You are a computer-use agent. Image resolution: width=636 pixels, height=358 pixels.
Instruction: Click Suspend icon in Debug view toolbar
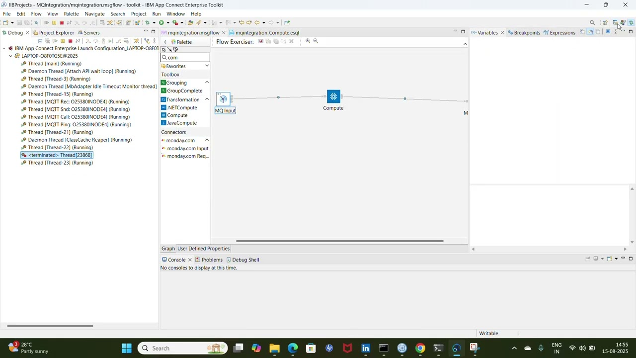point(63,41)
